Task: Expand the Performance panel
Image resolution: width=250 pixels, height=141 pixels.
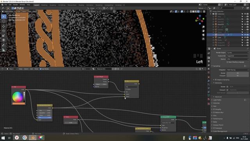Action: 218,119
